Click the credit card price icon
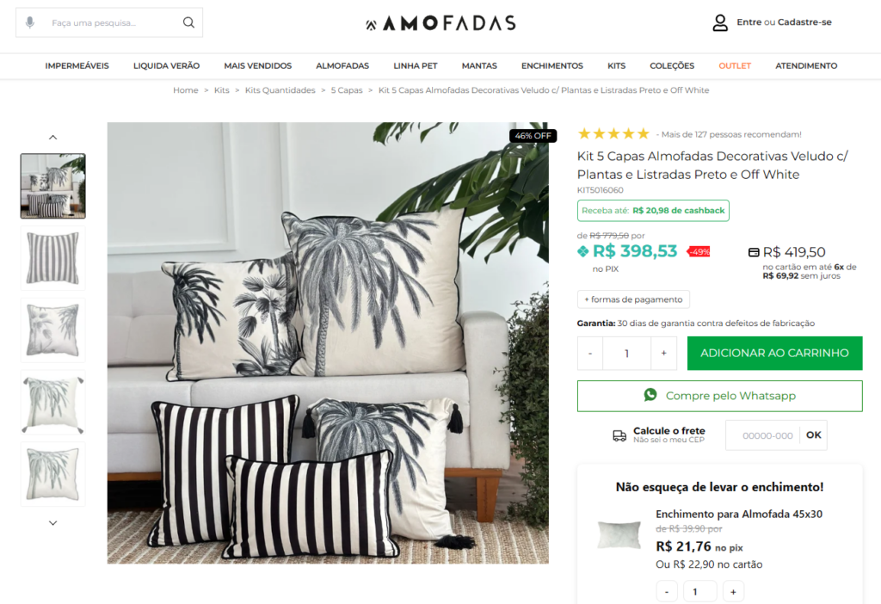The image size is (881, 604). click(x=754, y=252)
